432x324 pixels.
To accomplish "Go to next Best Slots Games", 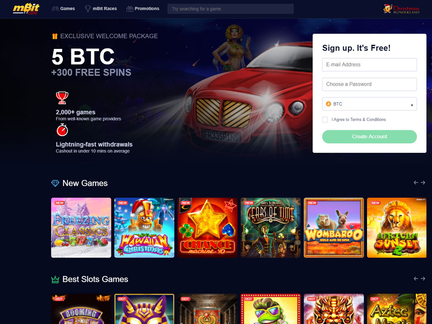I will 423,278.
